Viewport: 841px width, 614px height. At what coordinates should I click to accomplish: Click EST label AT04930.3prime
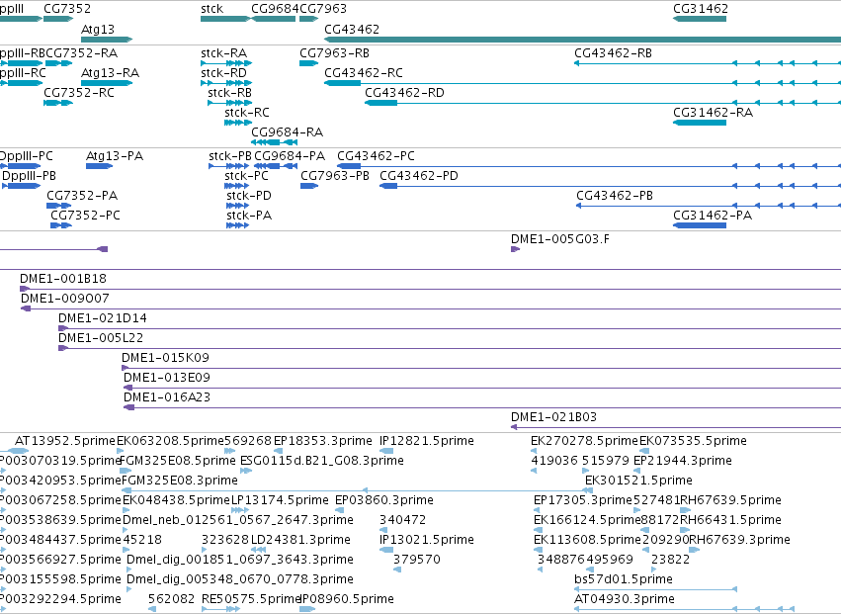click(625, 600)
